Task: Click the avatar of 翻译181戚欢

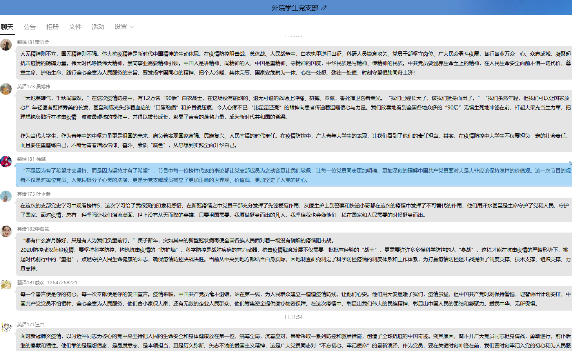Action: pos(6,285)
